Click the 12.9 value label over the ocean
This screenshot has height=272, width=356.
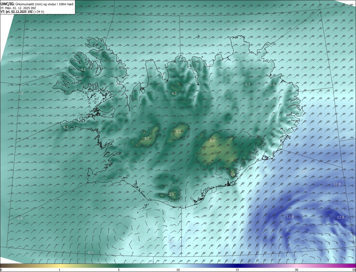pyautogui.click(x=337, y=184)
